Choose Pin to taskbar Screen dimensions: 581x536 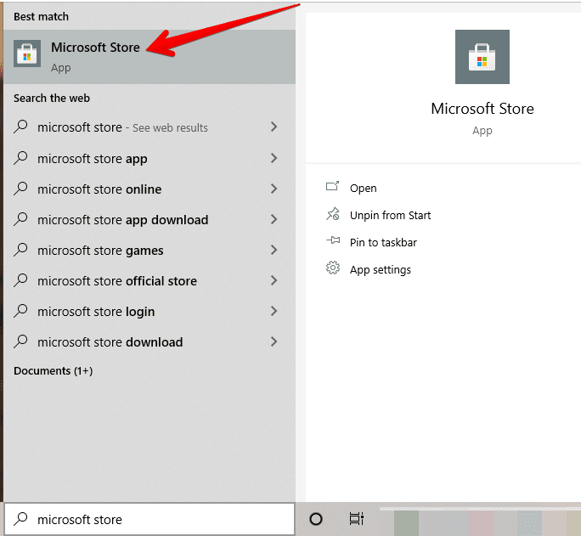click(383, 242)
